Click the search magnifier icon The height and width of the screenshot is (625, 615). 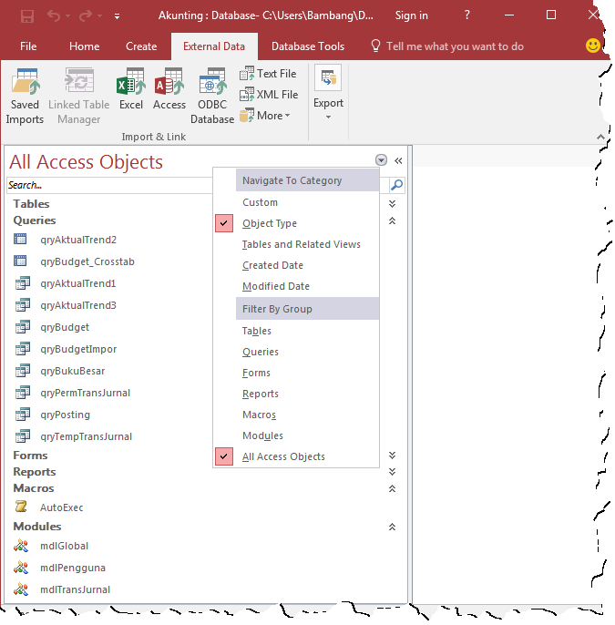point(396,185)
